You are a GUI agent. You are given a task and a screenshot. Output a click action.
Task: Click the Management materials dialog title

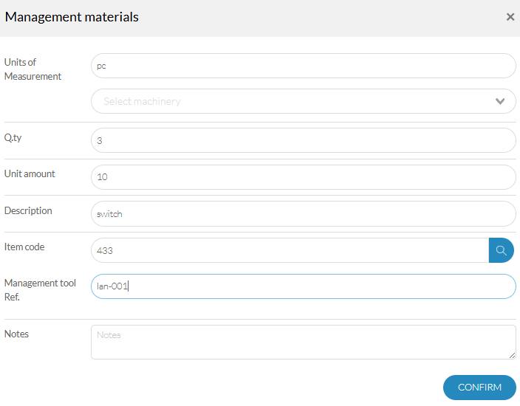72,17
